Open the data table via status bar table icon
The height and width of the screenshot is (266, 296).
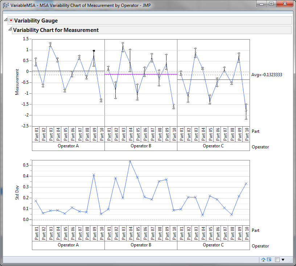coord(269,260)
